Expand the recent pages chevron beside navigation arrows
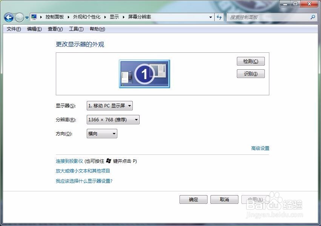This screenshot has height=226, width=321. click(x=26, y=17)
